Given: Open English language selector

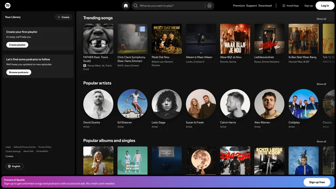Looking at the screenshot, I should click(x=14, y=166).
